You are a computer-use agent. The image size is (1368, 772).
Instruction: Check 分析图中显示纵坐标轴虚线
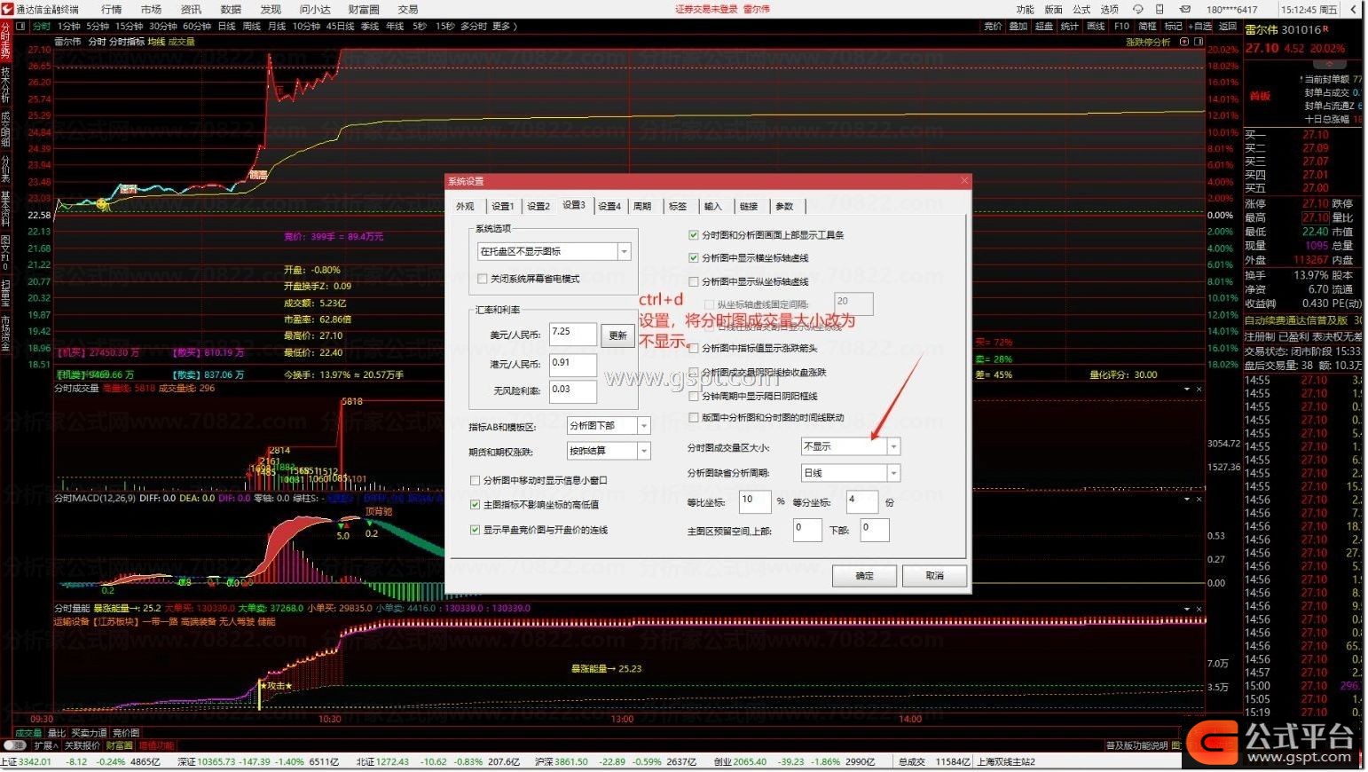(694, 281)
